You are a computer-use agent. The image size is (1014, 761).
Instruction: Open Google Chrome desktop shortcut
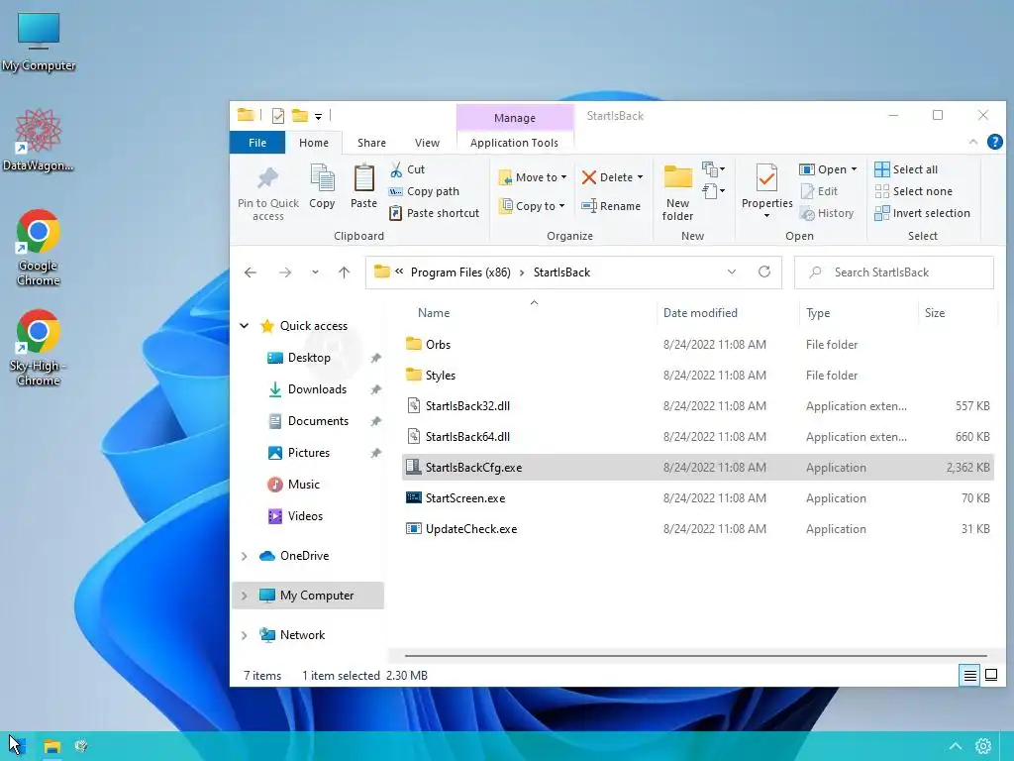[39, 248]
